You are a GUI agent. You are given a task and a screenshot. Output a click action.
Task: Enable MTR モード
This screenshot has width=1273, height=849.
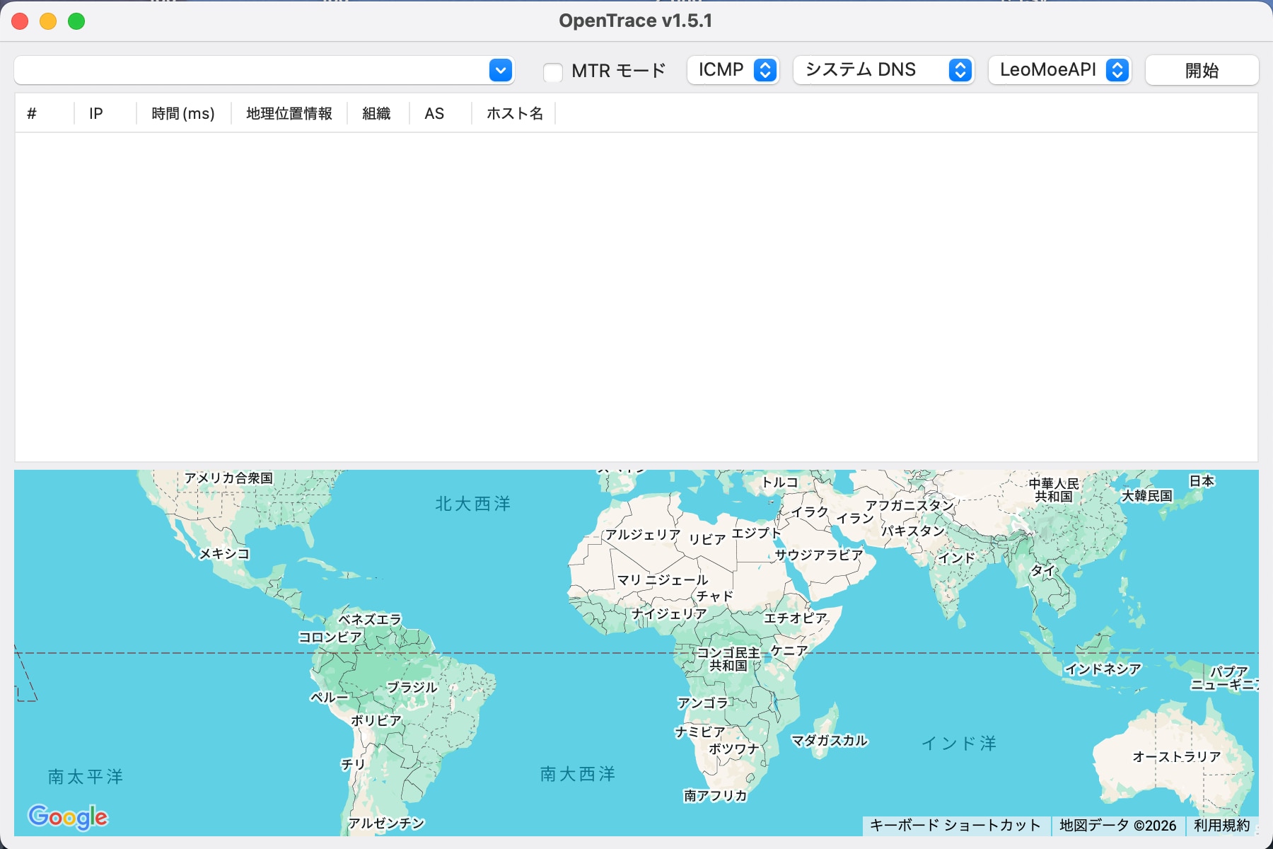[553, 71]
